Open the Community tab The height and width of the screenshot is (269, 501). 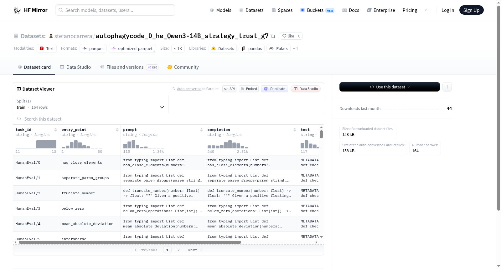tap(183, 67)
